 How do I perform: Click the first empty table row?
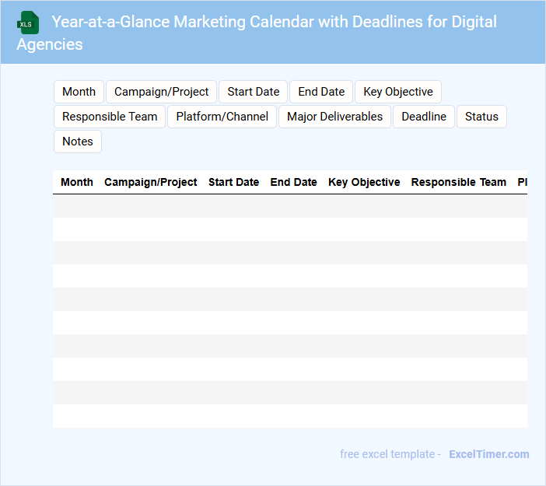tap(289, 206)
